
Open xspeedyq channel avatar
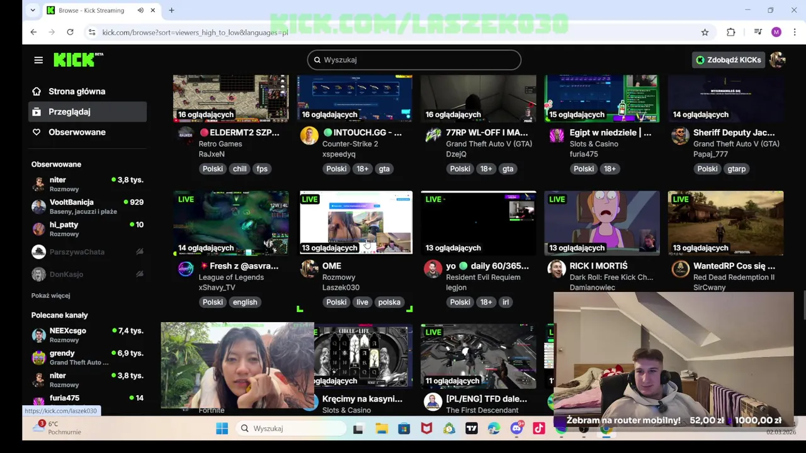pyautogui.click(x=309, y=135)
